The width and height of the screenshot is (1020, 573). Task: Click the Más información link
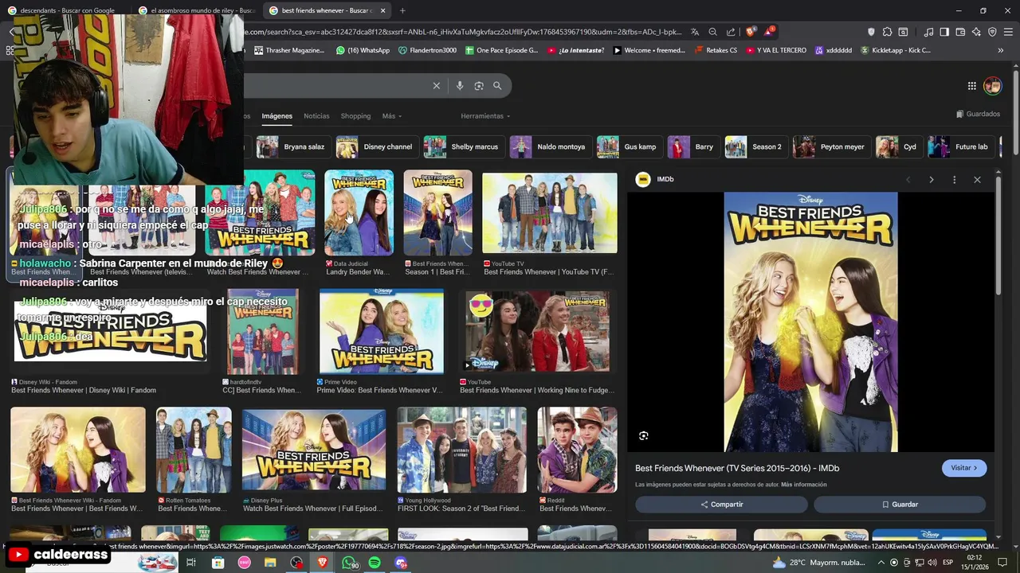804,485
